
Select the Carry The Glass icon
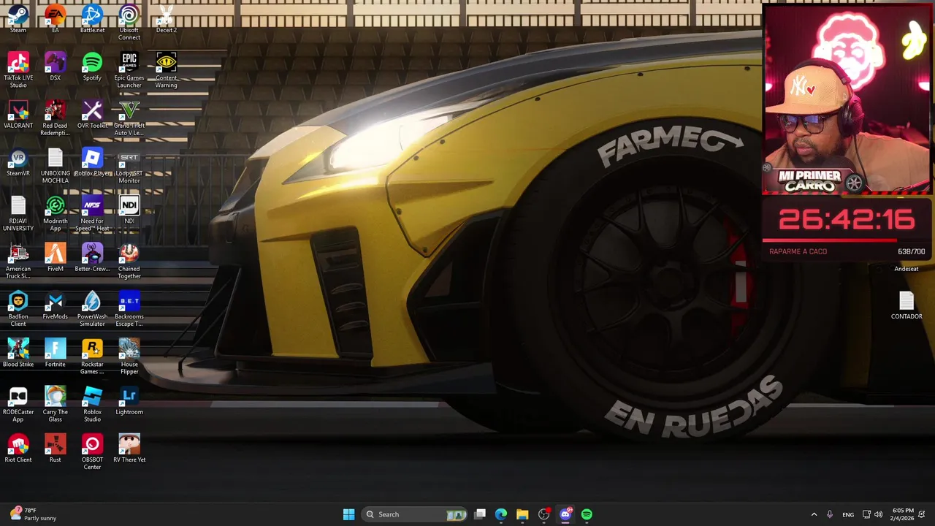tap(55, 405)
